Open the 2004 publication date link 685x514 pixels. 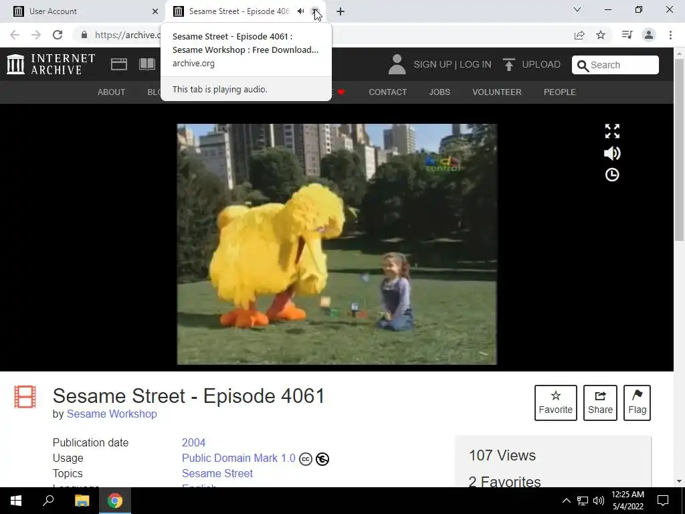tap(193, 443)
